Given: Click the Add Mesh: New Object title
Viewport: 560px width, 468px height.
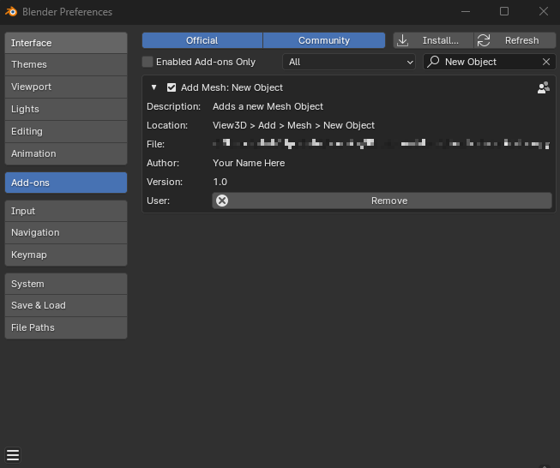Looking at the screenshot, I should [232, 87].
